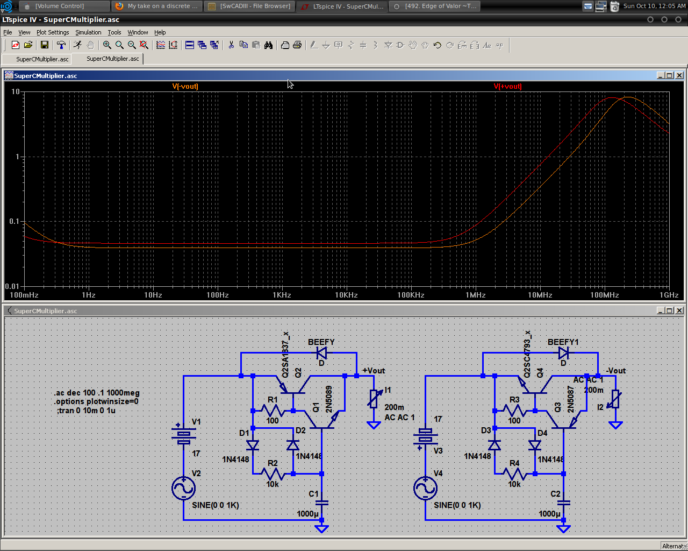688x551 pixels.
Task: Cascade windows with the Cascade icon
Action: 202,45
